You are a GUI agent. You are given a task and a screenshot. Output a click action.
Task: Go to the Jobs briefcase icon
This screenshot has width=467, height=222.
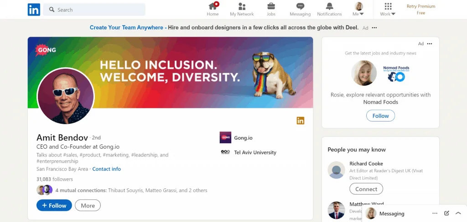(271, 6)
